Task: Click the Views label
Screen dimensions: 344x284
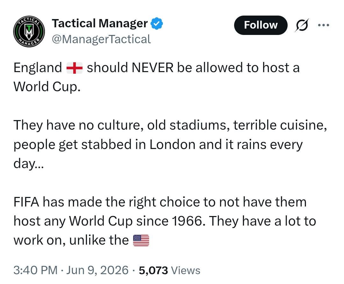Action: pyautogui.click(x=186, y=270)
